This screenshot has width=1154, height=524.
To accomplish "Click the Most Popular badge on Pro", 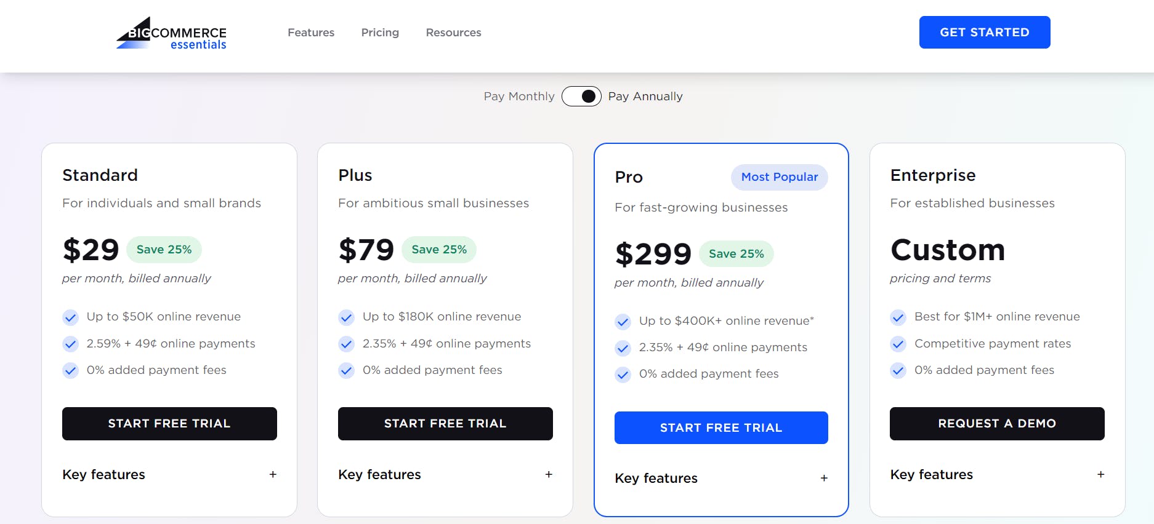I will click(779, 177).
